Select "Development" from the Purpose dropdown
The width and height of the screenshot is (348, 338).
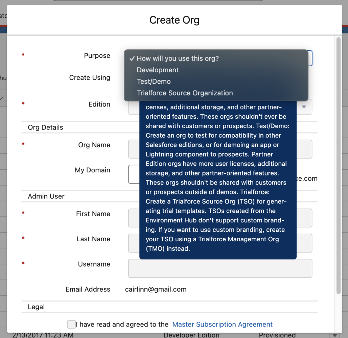click(157, 70)
